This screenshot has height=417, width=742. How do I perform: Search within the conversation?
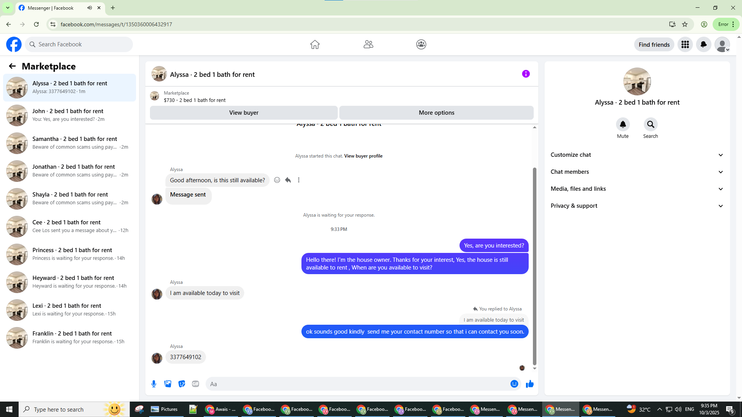coord(651,124)
